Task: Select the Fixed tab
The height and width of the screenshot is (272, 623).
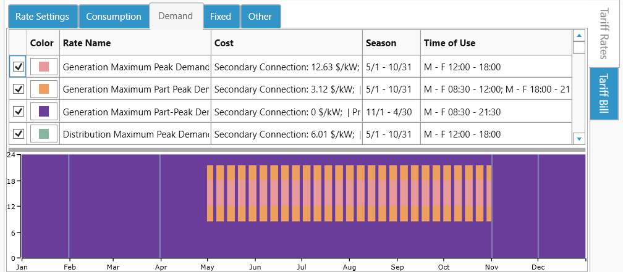Action: [221, 17]
